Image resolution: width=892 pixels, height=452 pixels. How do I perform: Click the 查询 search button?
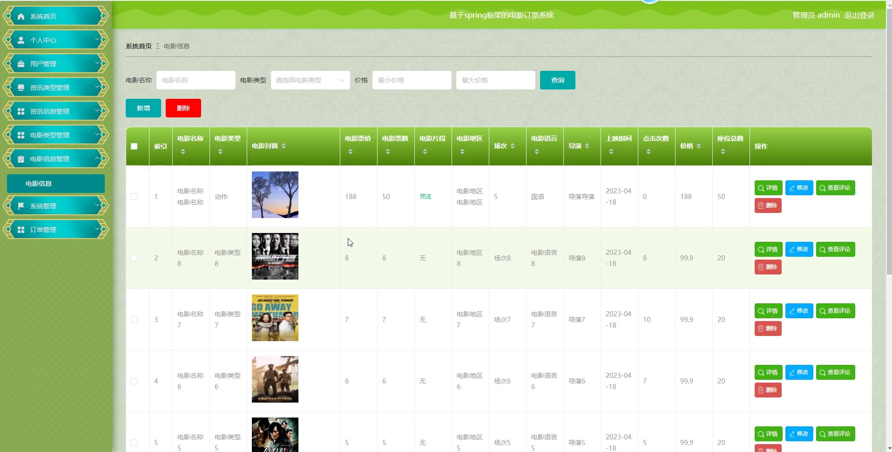558,80
